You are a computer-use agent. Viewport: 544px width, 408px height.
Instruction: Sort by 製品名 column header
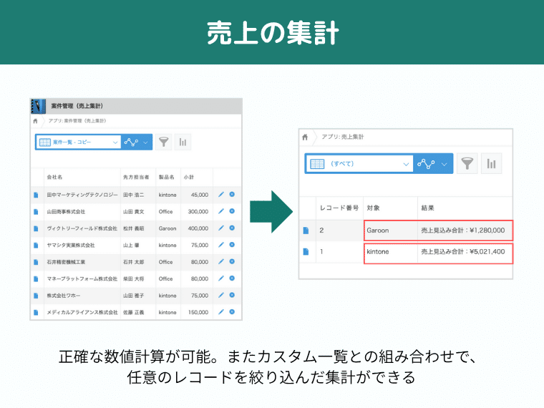(167, 177)
